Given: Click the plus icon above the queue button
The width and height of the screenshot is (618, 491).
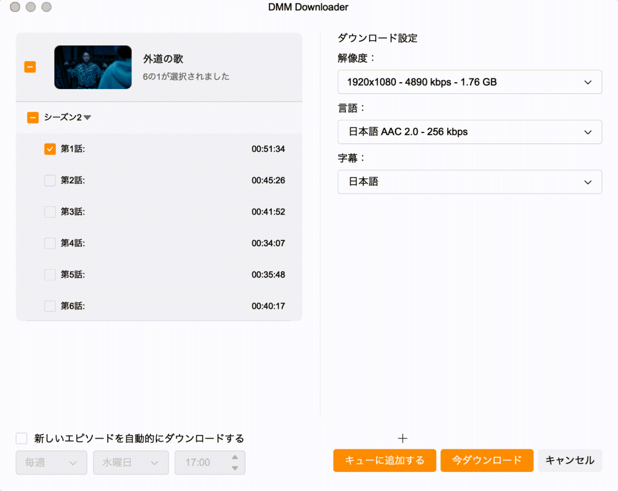Looking at the screenshot, I should 403,438.
